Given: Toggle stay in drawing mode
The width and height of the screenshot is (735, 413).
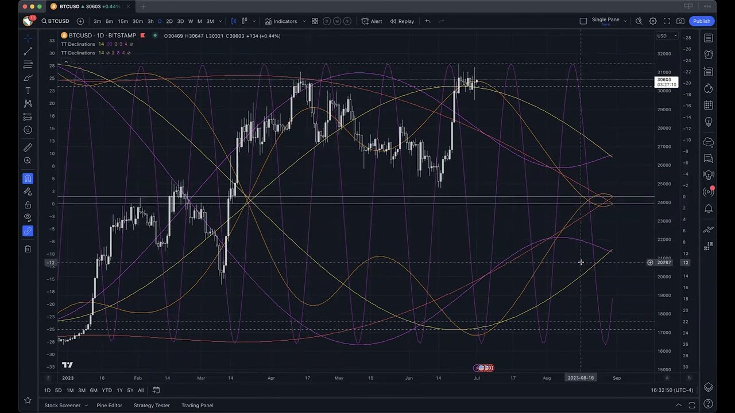Looking at the screenshot, I should pos(28,192).
